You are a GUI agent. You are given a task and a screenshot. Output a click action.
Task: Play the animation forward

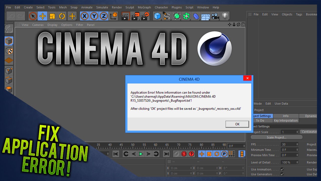pyautogui.click(x=141, y=154)
